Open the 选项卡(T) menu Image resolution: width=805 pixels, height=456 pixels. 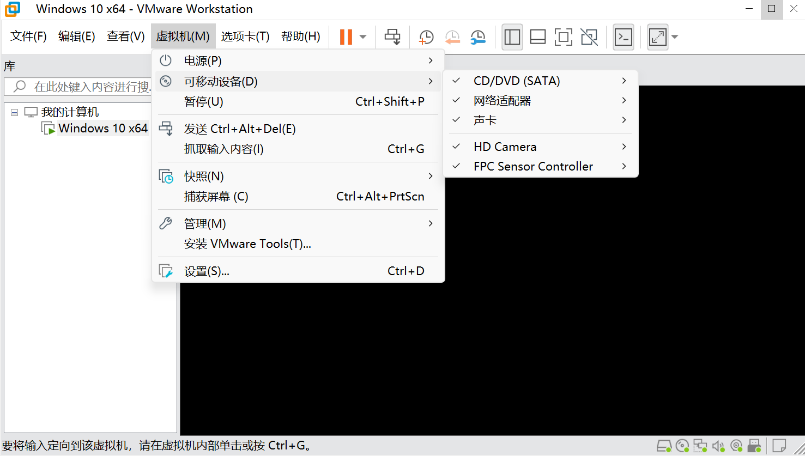245,37
